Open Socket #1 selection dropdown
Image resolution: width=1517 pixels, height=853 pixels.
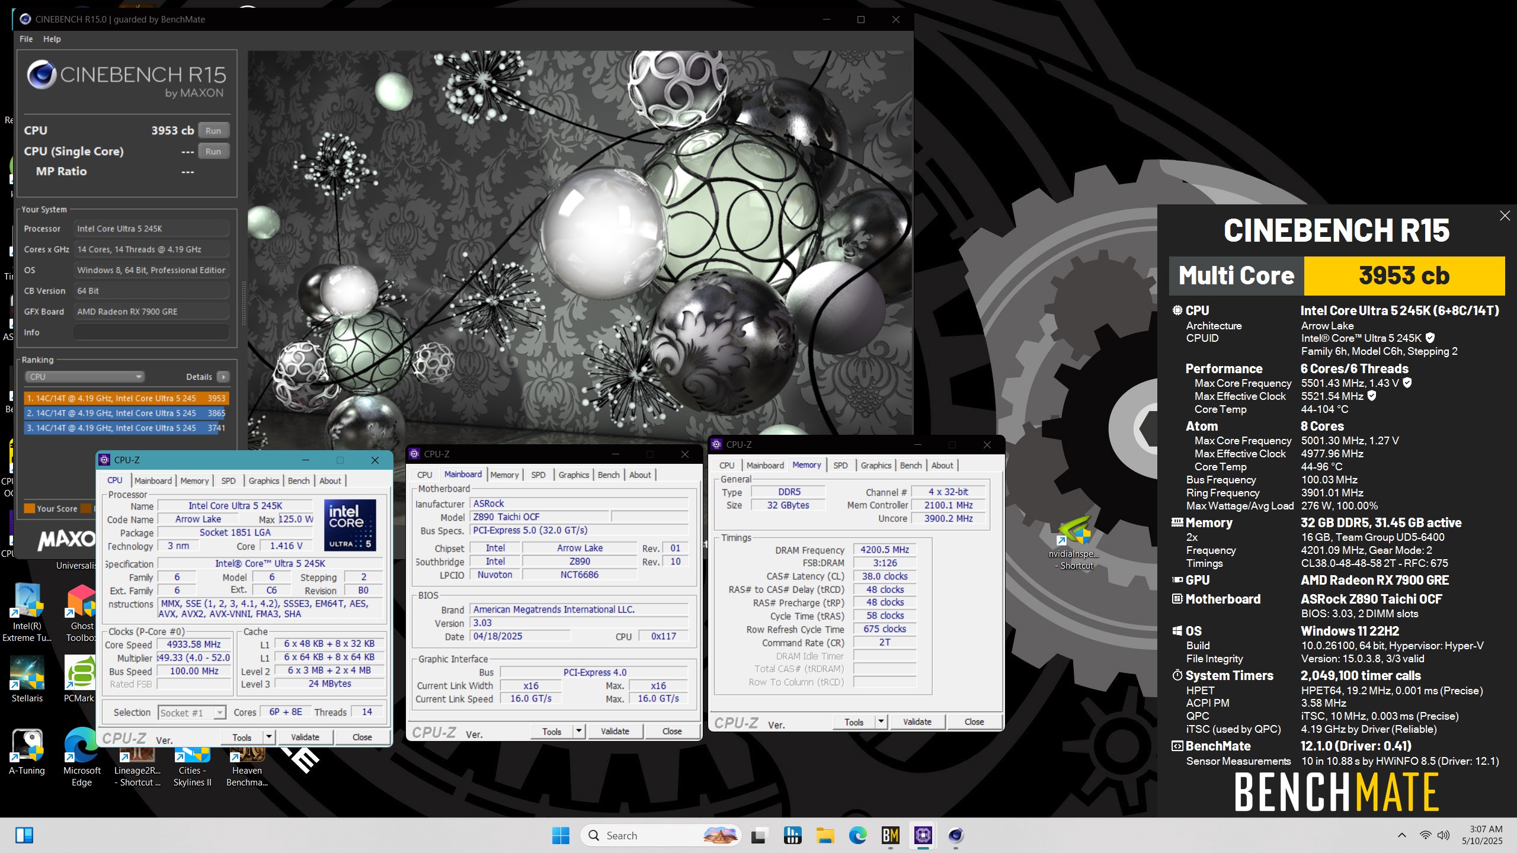(192, 713)
